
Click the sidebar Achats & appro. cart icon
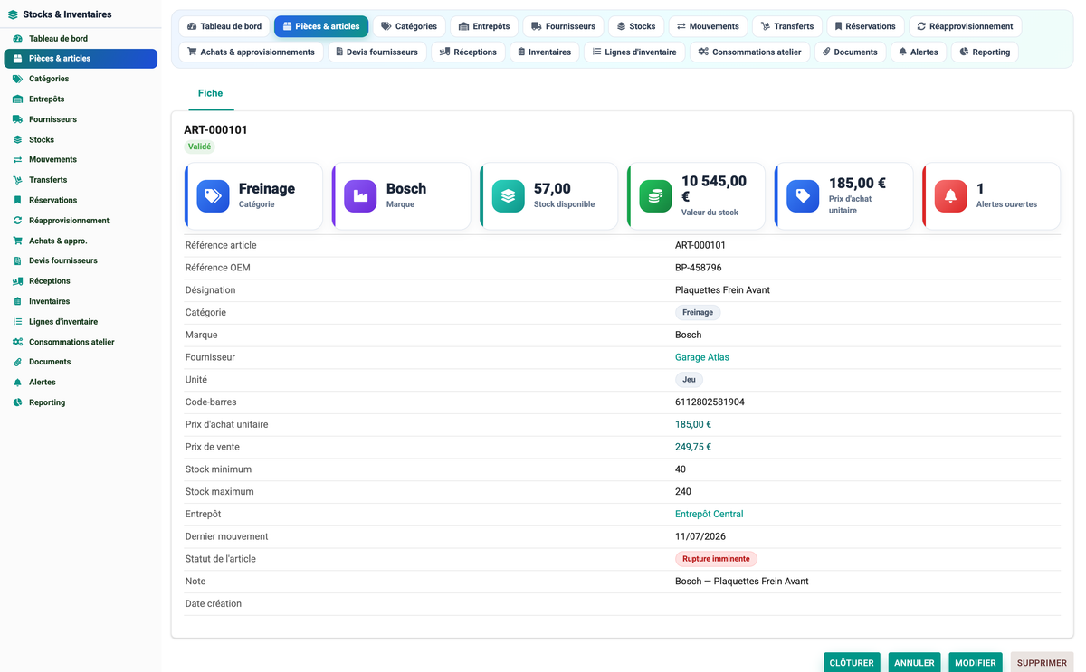17,241
